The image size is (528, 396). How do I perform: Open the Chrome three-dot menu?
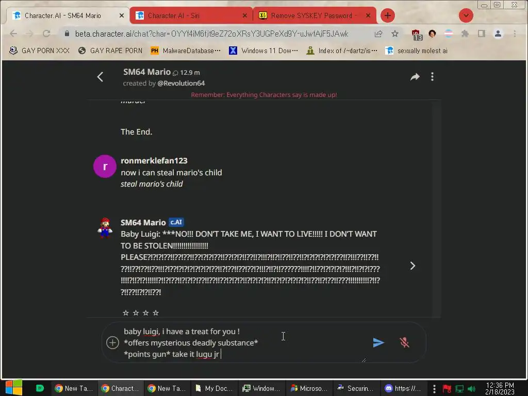tap(515, 34)
